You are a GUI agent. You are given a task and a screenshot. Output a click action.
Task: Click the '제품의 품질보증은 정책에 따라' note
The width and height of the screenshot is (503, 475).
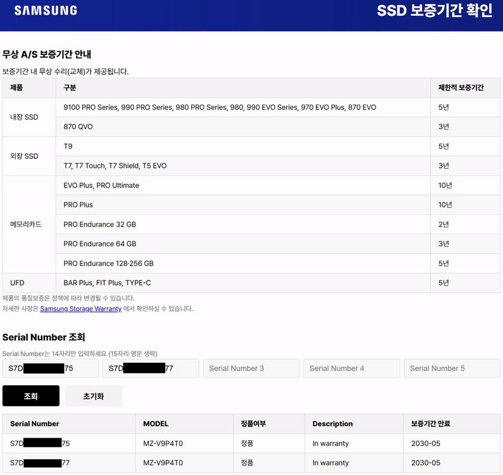[68, 298]
